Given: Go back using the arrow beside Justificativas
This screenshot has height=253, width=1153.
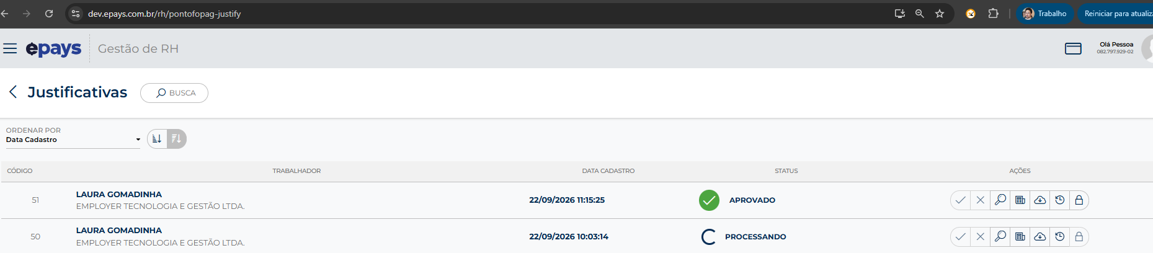Looking at the screenshot, I should click(x=13, y=92).
